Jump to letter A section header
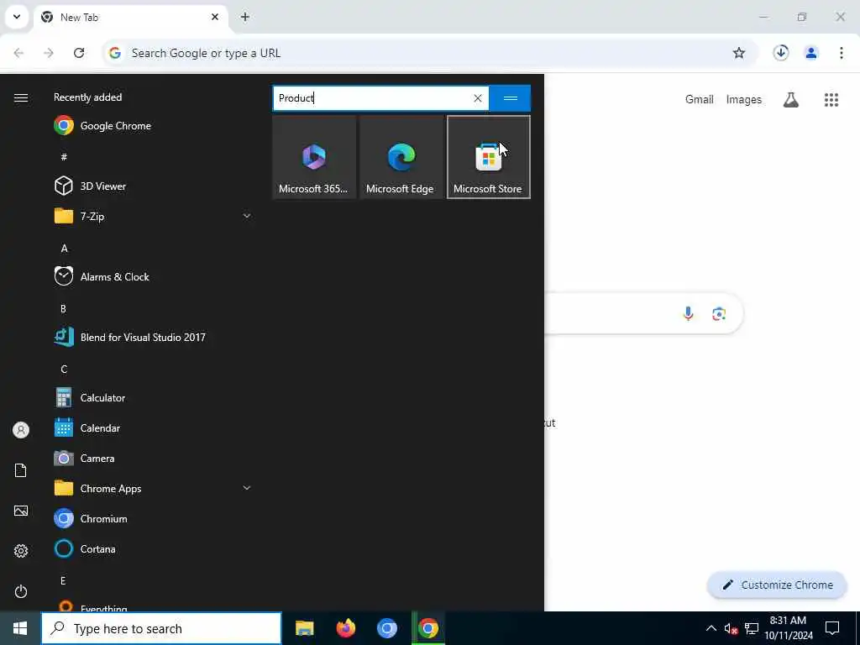The width and height of the screenshot is (860, 645). click(x=64, y=249)
